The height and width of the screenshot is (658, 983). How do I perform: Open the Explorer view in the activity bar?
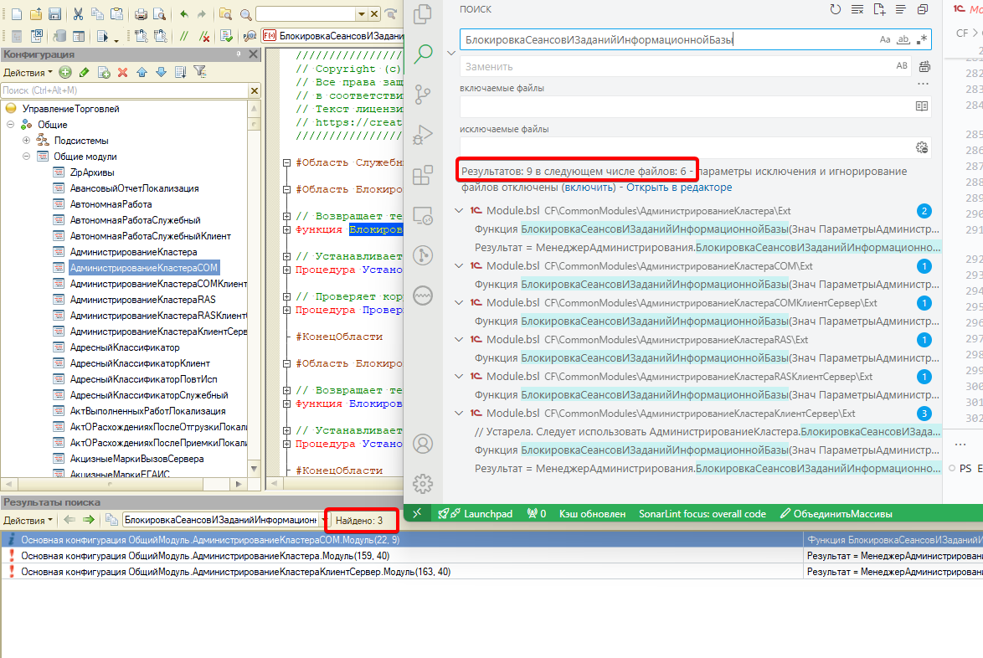click(x=423, y=13)
